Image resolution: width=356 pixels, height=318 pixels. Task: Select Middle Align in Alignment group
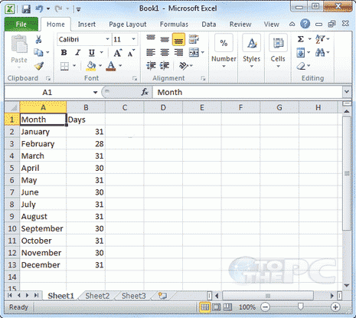pos(165,39)
